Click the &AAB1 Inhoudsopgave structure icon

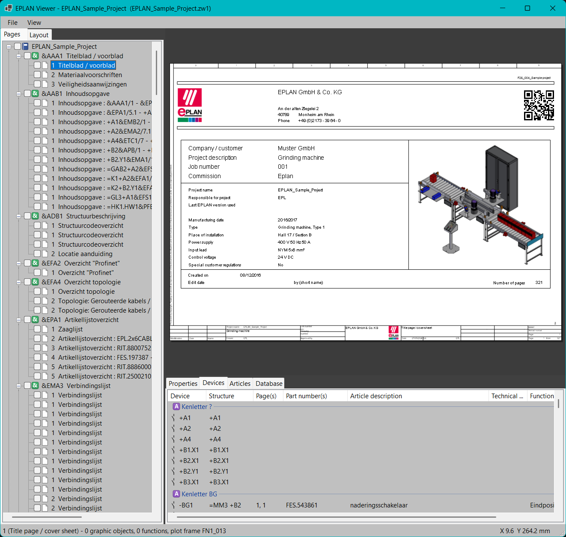point(36,93)
